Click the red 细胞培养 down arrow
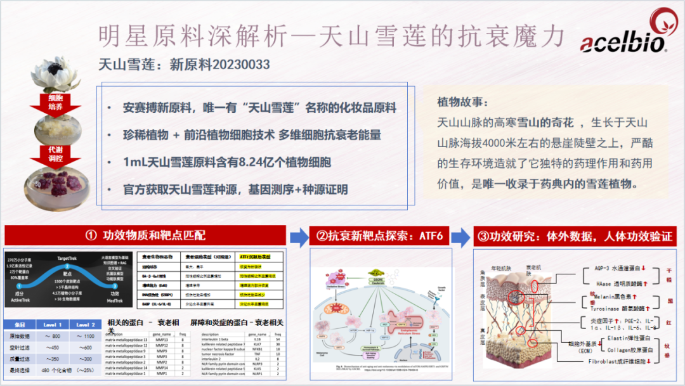 point(55,104)
